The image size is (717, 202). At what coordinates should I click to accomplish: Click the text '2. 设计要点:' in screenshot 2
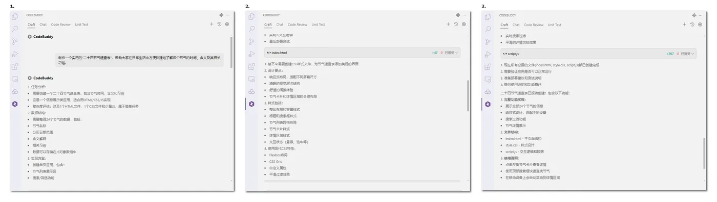(273, 70)
